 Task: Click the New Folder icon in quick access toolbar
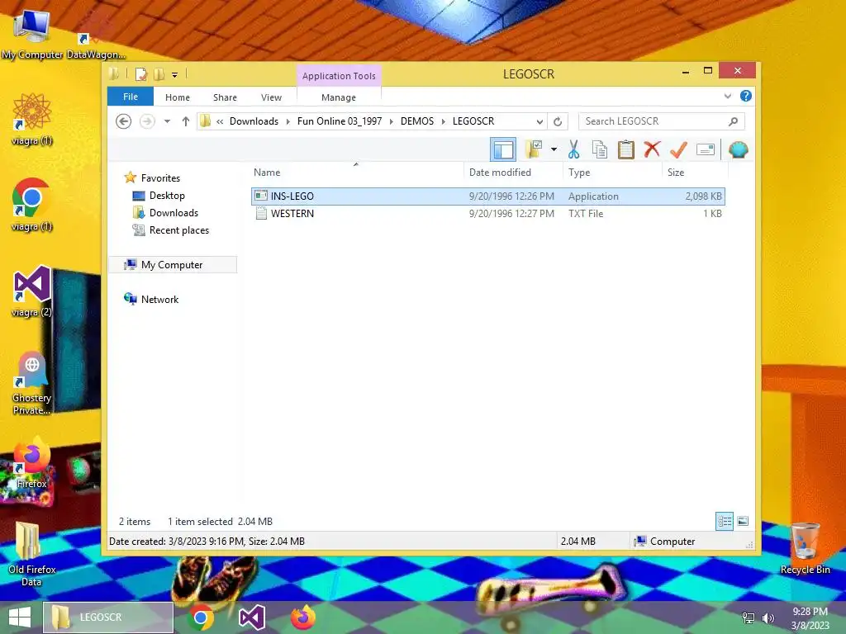click(x=159, y=73)
